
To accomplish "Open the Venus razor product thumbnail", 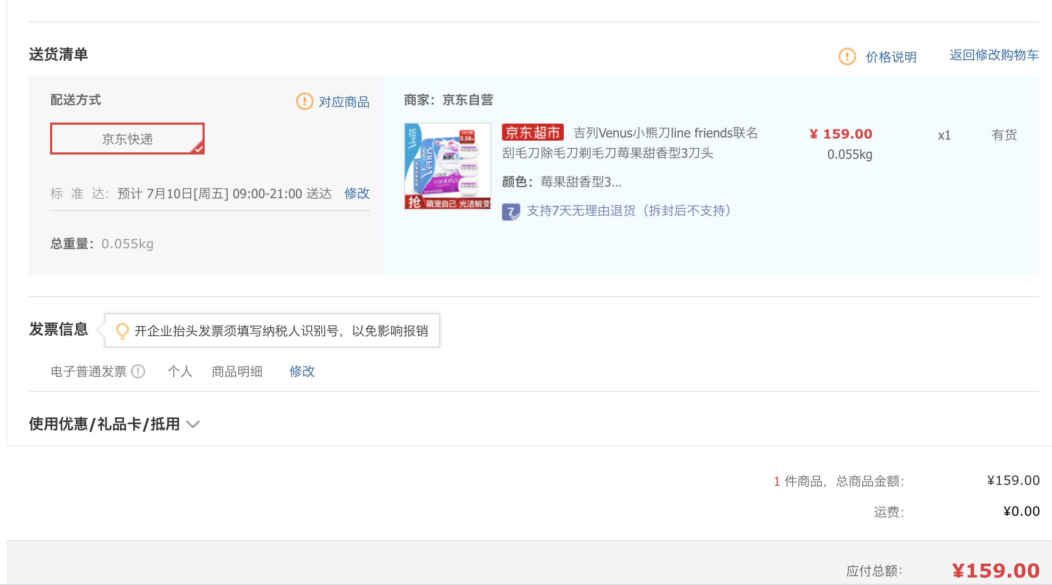I will (448, 166).
